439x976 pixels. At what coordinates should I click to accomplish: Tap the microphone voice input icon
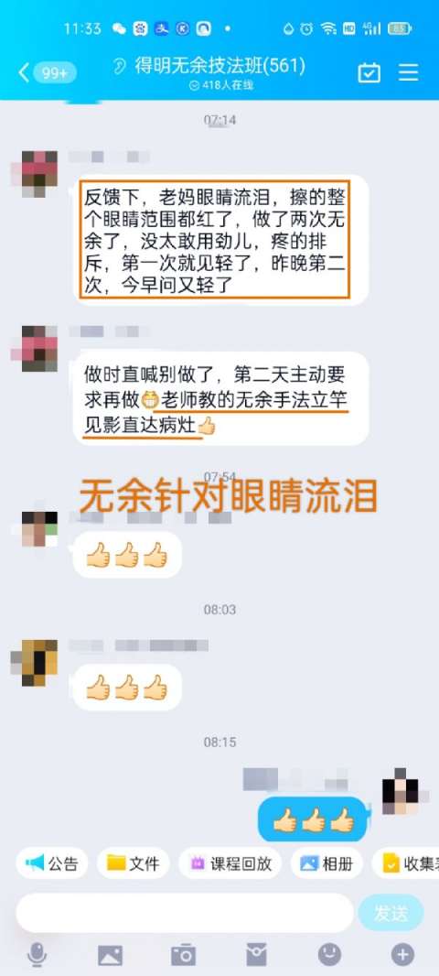37,954
